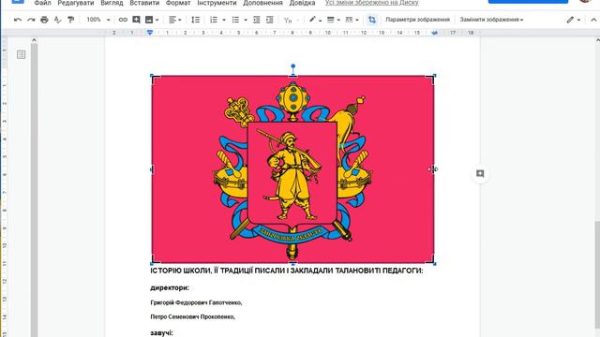The height and width of the screenshot is (337, 600).
Task: Open the Вигляд menu
Action: pos(112,3)
